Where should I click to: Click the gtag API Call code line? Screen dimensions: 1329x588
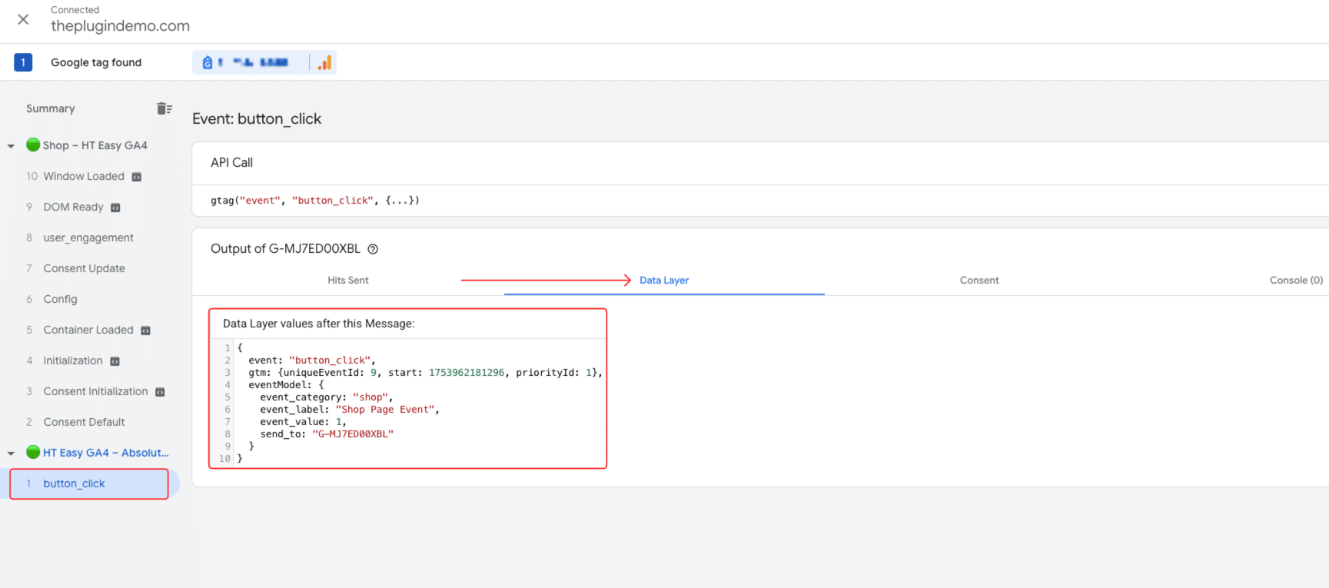pyautogui.click(x=315, y=201)
